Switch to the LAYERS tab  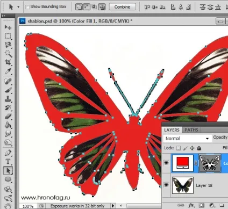172,130
